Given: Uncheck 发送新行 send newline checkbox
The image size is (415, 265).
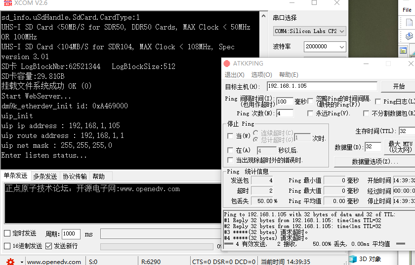Looking at the screenshot, I should (x=48, y=246).
